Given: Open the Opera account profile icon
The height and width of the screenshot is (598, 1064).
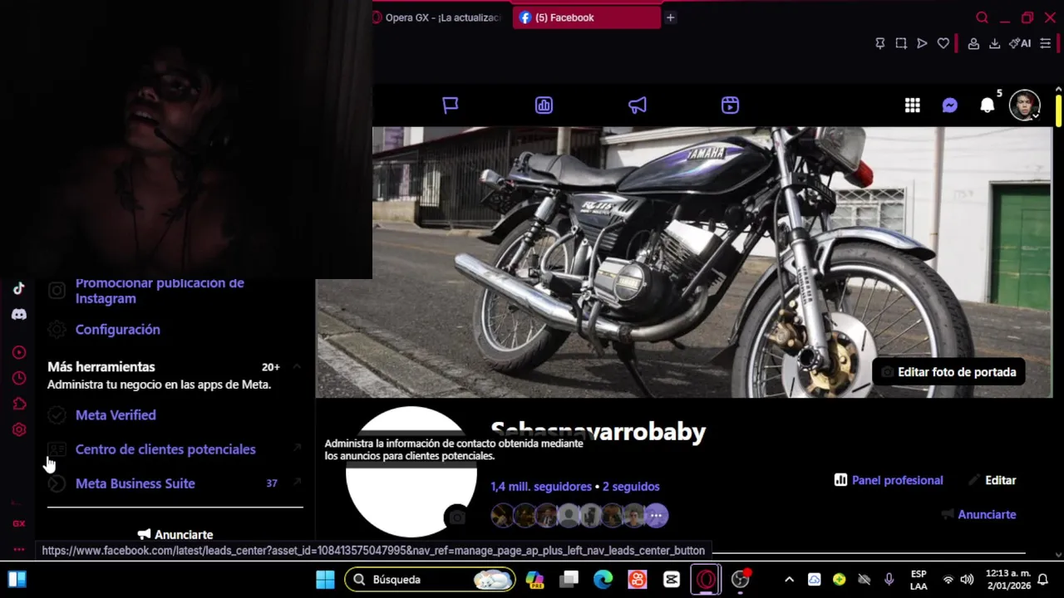Looking at the screenshot, I should pyautogui.click(x=973, y=43).
